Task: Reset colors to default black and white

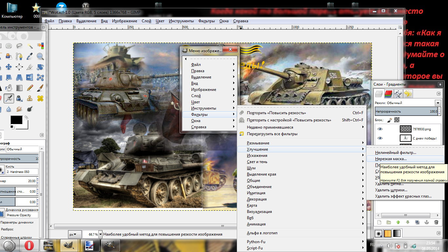Action: [12, 127]
